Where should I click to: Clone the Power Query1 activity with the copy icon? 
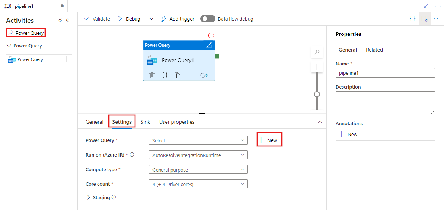point(178,75)
